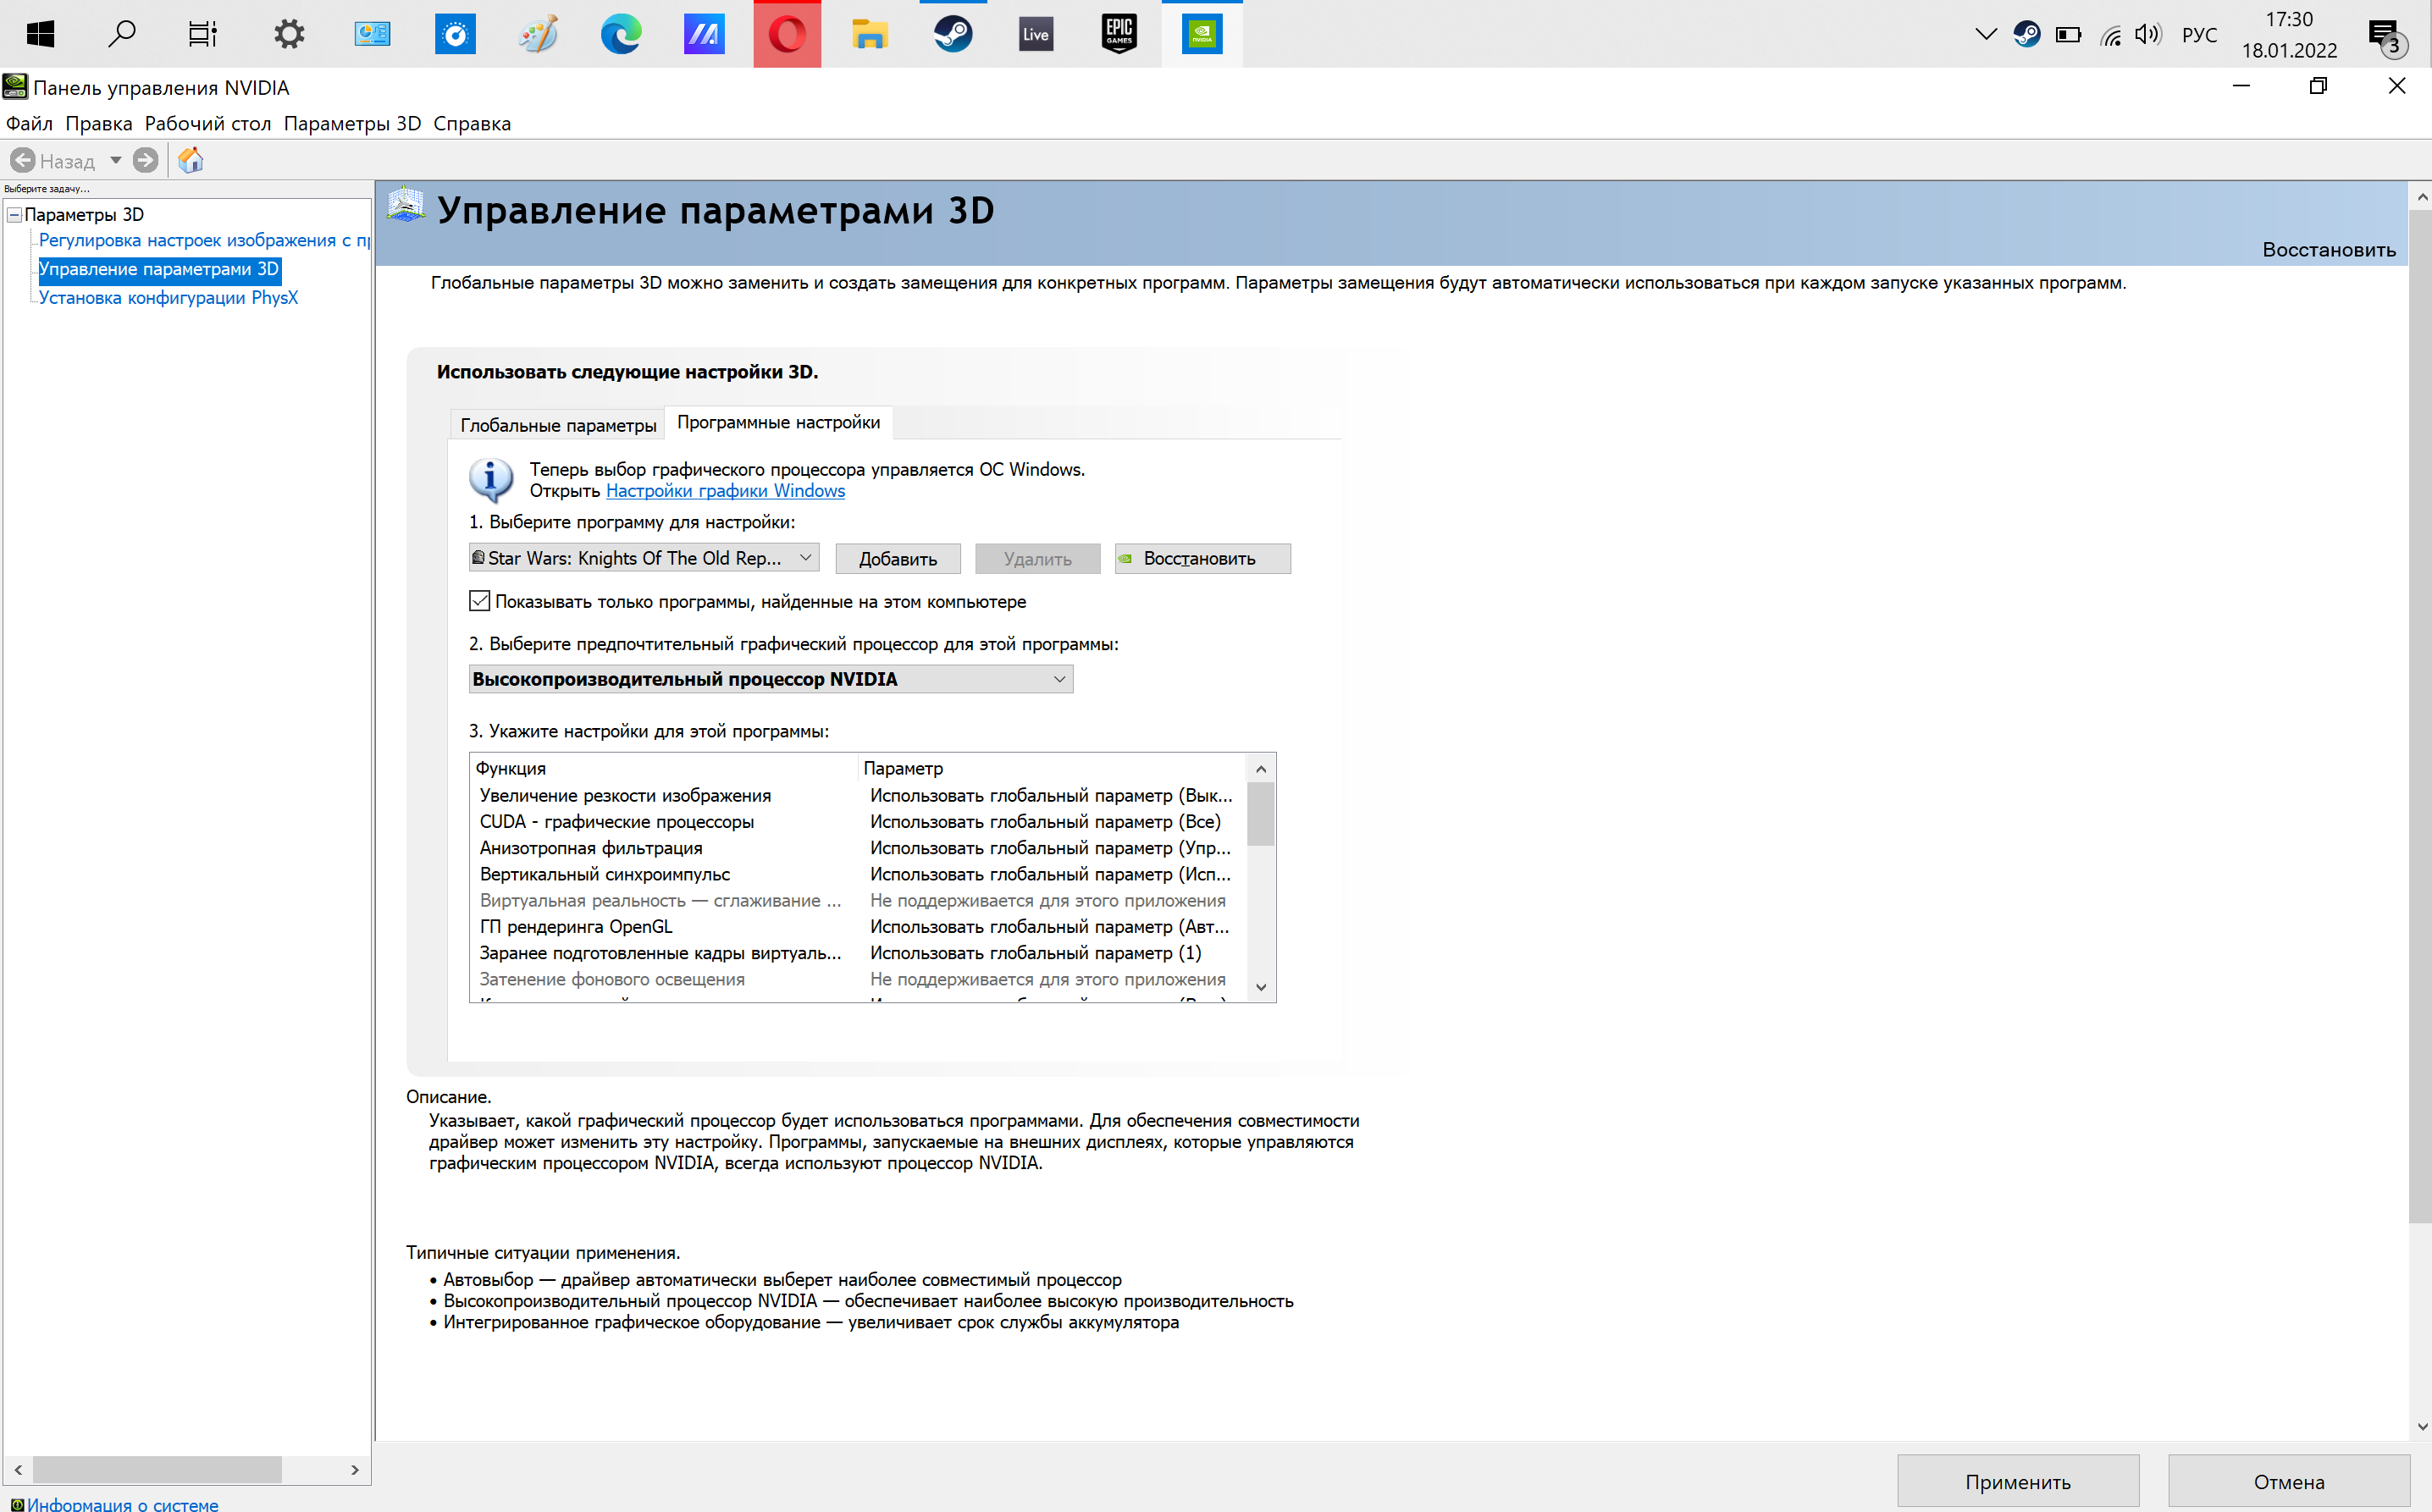Click the Home icon in toolbar

[191, 160]
